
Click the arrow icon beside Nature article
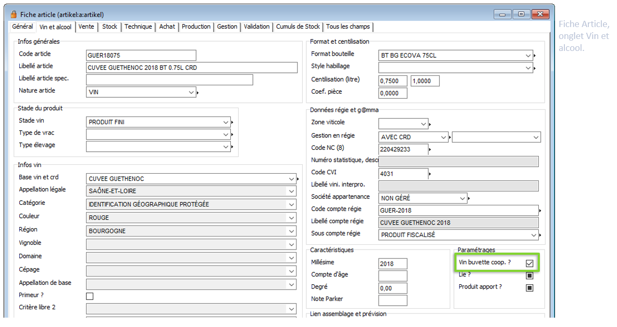click(198, 93)
